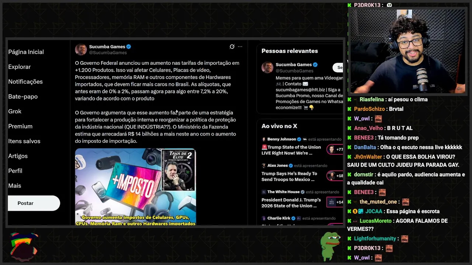This screenshot has height=265, width=472.
Task: Expand Mais in the sidebar
Action: coord(15,186)
